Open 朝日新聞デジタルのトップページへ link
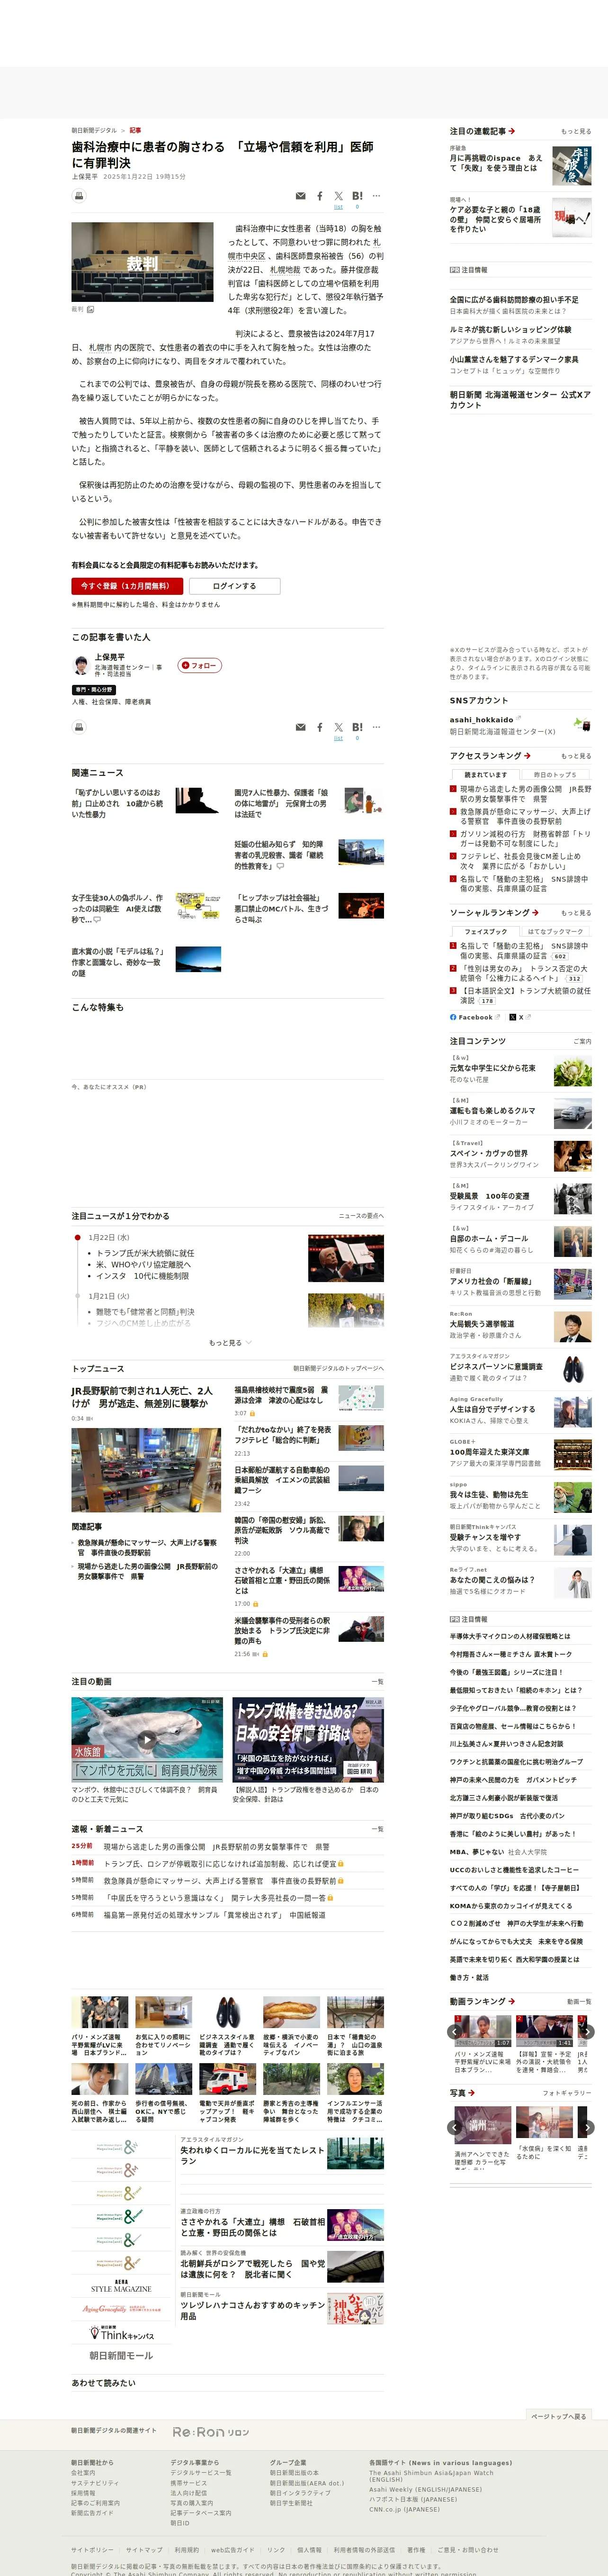This screenshot has height=2576, width=608. click(339, 1368)
